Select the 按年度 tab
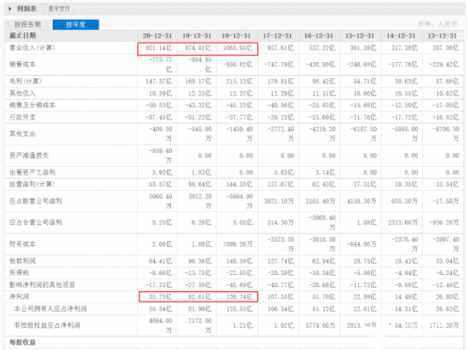Screen dimensions: 468x350 click(x=76, y=25)
